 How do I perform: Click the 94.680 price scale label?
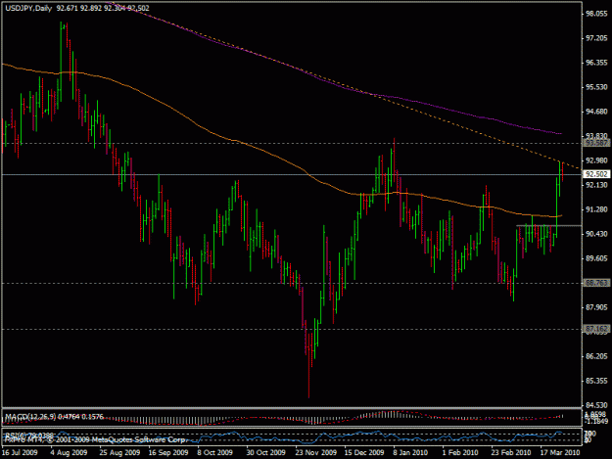[596, 112]
